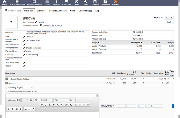180x118 pixels.
Task: Go to previous order arrow
Action: (167, 18)
